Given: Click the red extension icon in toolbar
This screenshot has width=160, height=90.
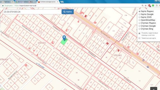Looking at the screenshot, I should pos(149,5).
